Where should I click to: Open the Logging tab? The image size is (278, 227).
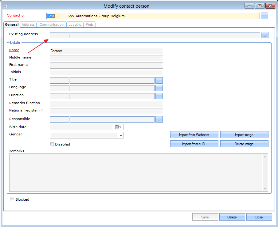(75, 25)
